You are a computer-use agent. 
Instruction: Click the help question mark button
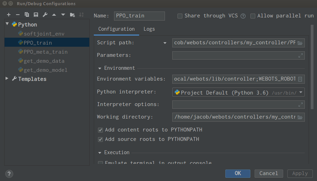(x=9, y=174)
